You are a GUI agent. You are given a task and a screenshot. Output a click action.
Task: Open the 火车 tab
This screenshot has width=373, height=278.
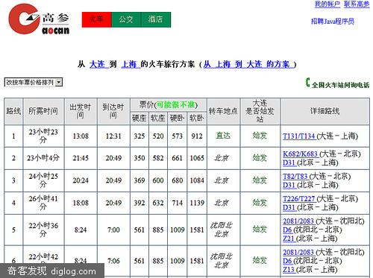(97, 19)
